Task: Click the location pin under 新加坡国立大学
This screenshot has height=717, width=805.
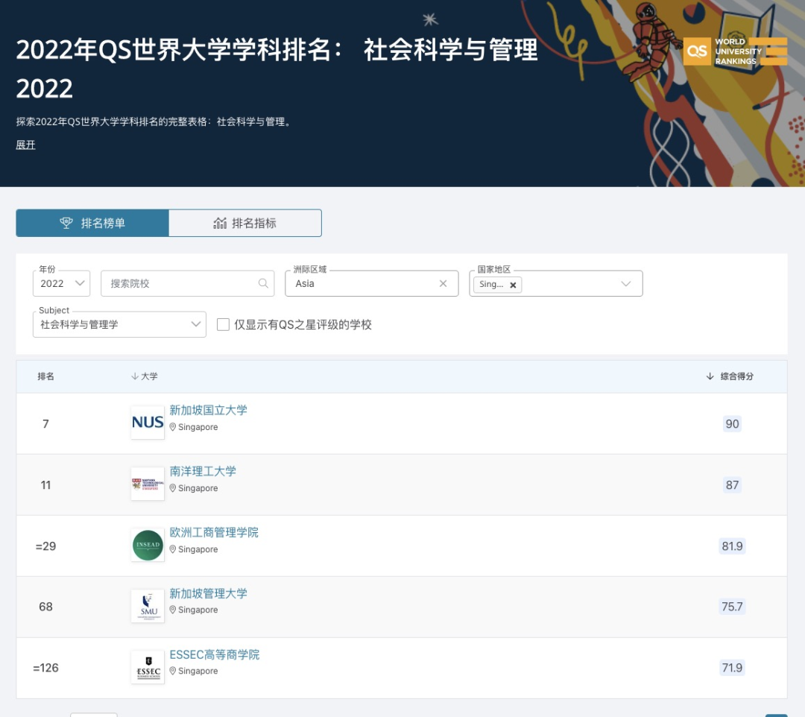Action: click(x=173, y=427)
